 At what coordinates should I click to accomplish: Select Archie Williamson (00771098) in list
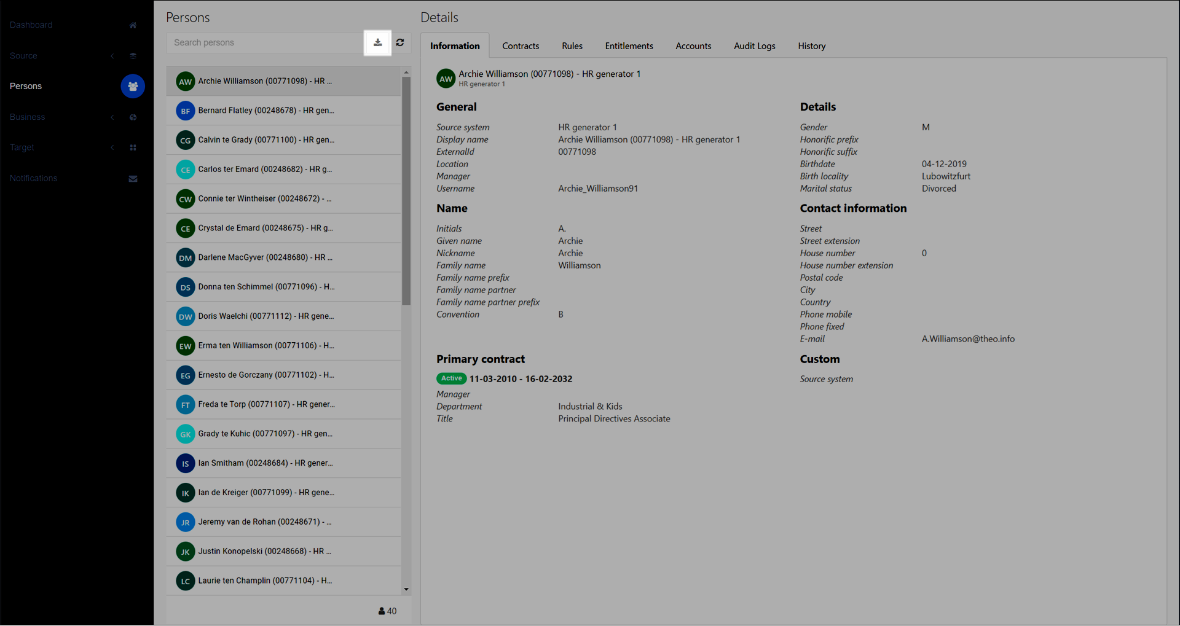pyautogui.click(x=283, y=82)
